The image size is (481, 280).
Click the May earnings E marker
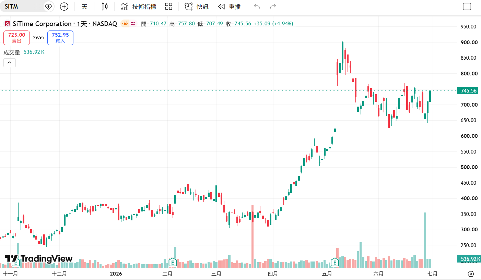pos(335,263)
